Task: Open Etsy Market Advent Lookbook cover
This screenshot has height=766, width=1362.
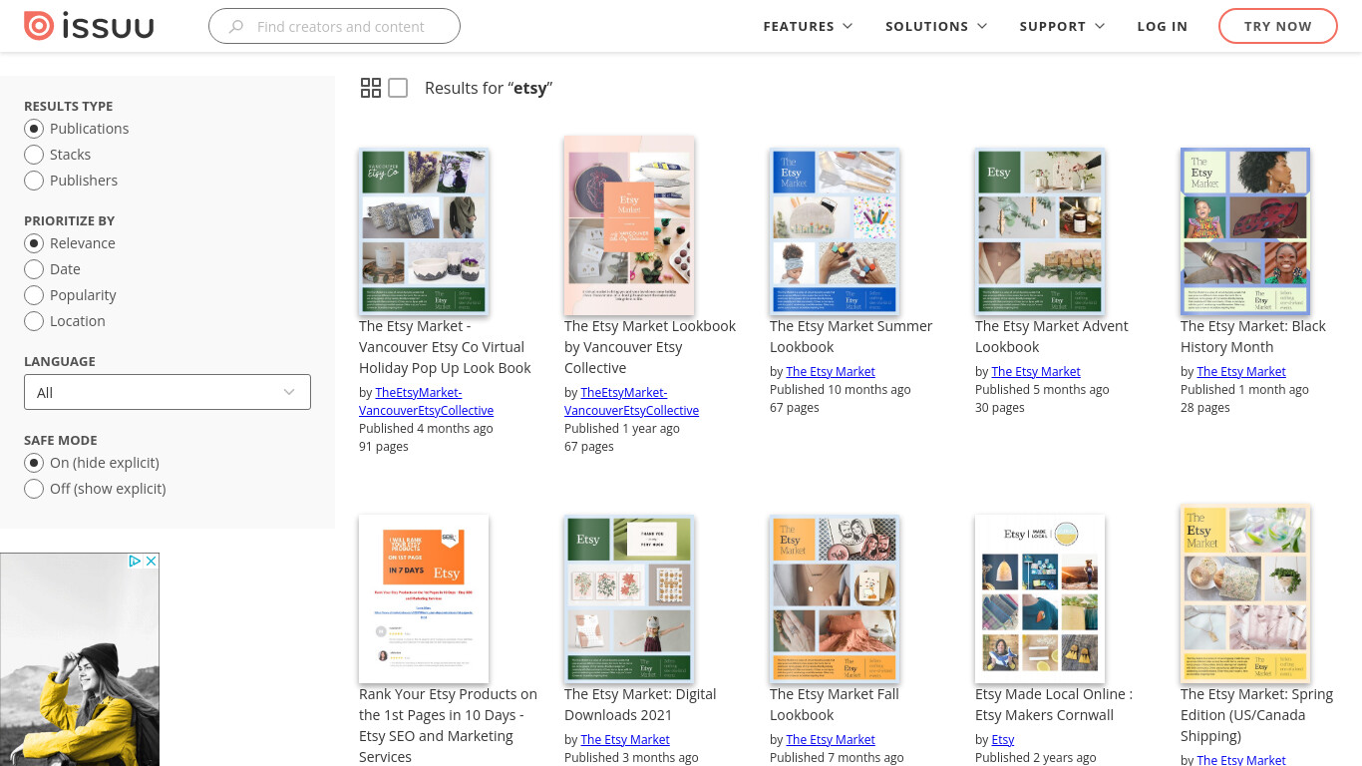Action: pos(1040,231)
